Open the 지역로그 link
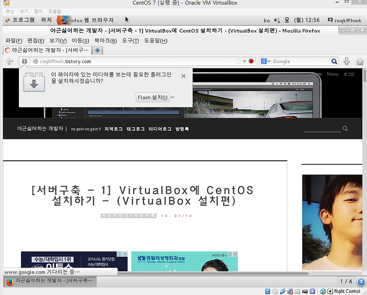 114,129
